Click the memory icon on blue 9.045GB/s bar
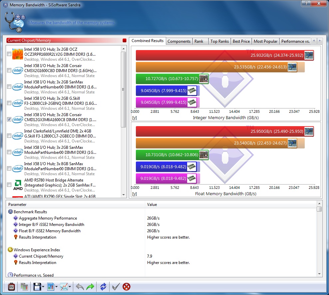This screenshot has height=295, width=329. 192,91
